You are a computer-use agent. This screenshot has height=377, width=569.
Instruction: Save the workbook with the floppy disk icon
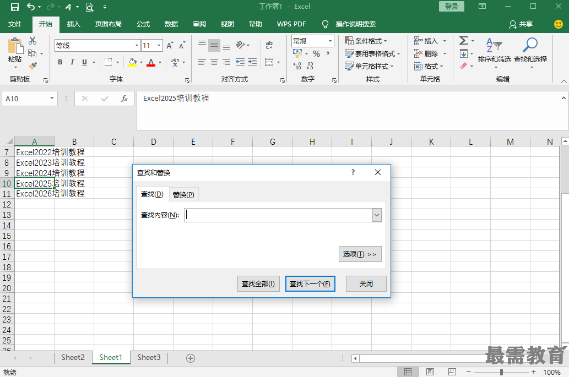pyautogui.click(x=14, y=7)
